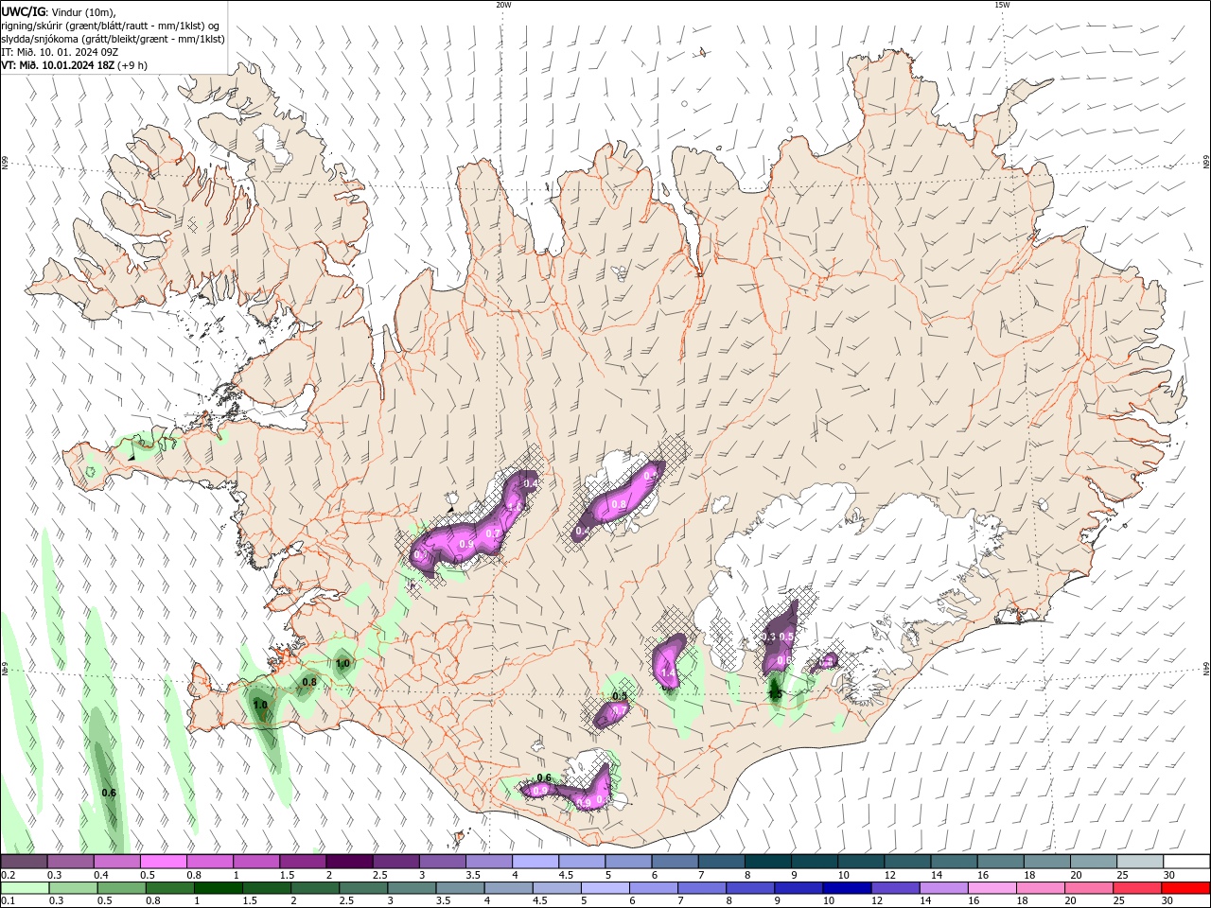Viewport: 1211px width, 908px height.
Task: Click the white '1.4' value on the map
Action: click(x=668, y=673)
